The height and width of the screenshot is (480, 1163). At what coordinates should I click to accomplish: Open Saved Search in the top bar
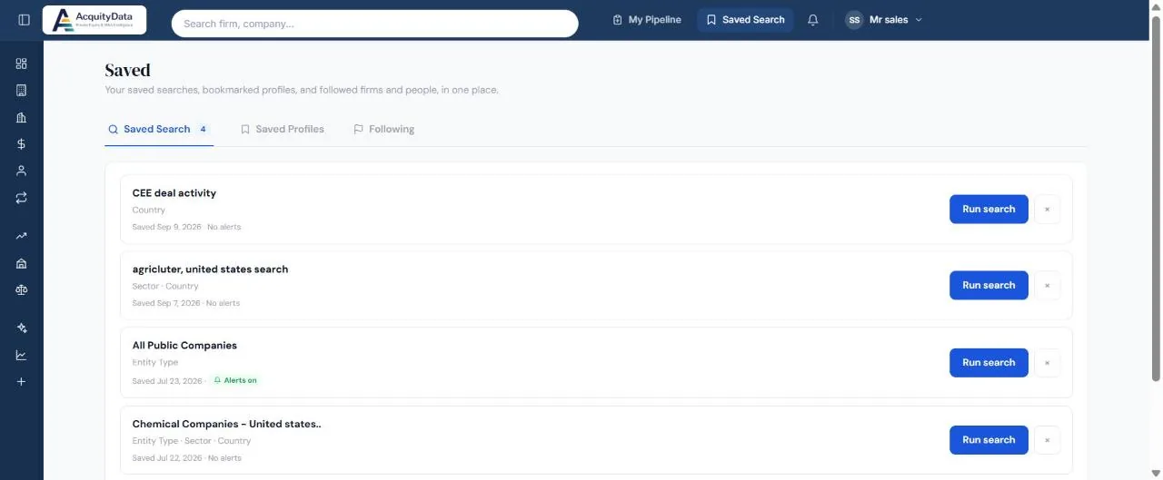[745, 20]
